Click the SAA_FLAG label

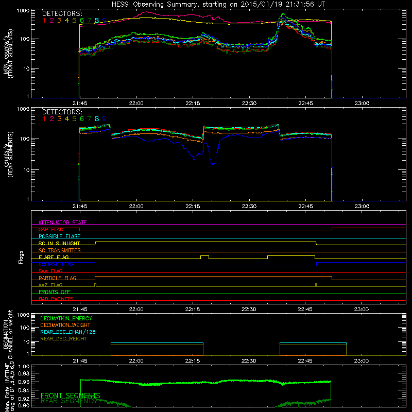tap(50, 271)
